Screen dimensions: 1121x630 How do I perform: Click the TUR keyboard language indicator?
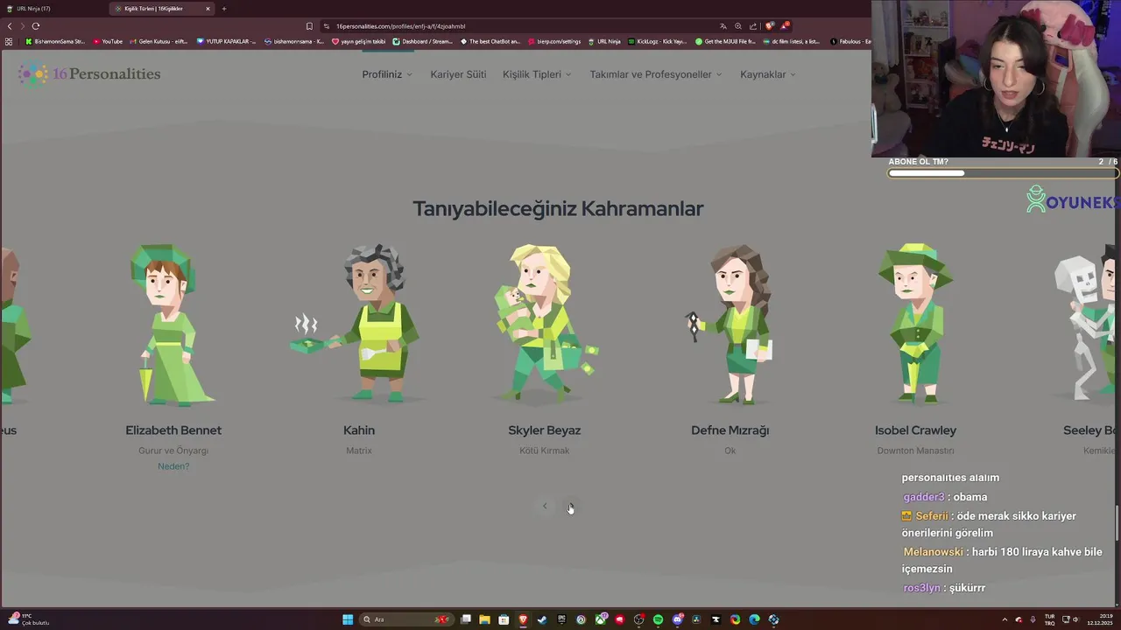click(x=1049, y=619)
